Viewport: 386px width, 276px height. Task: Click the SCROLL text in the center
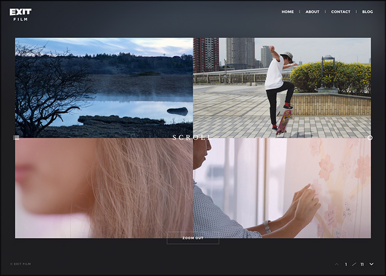[192, 137]
